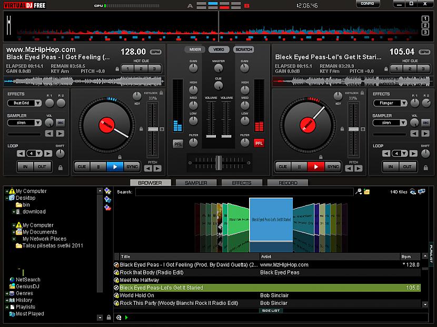
Task: Click waveform zoom level 3
Action: (425, 32)
